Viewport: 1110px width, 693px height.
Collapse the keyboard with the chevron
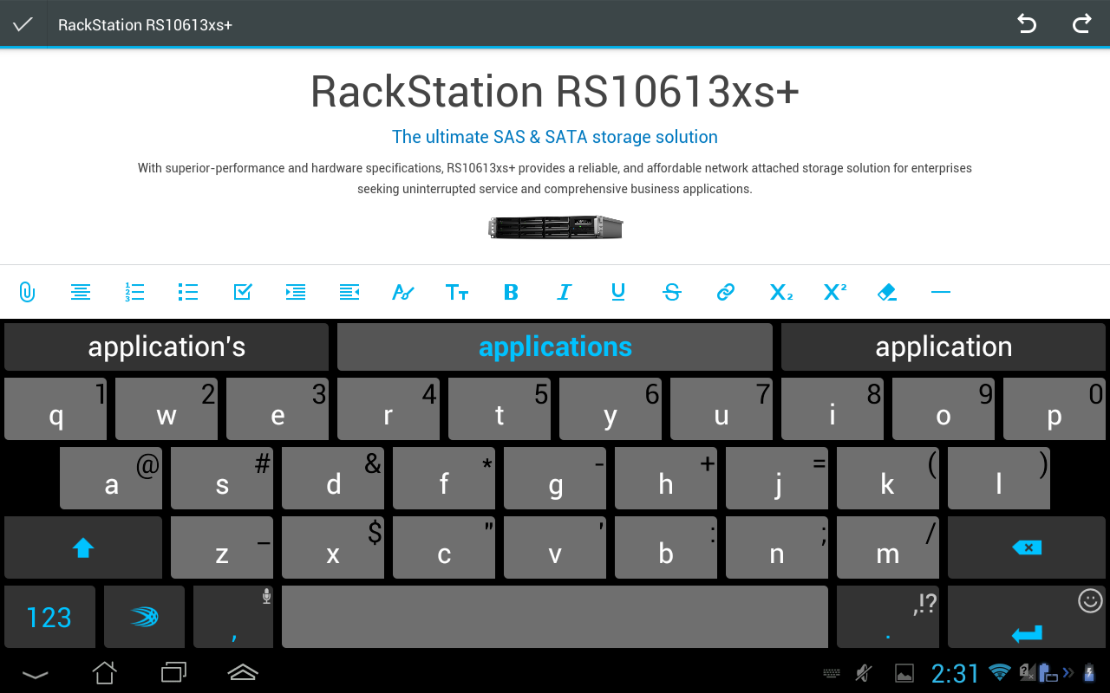coord(35,672)
